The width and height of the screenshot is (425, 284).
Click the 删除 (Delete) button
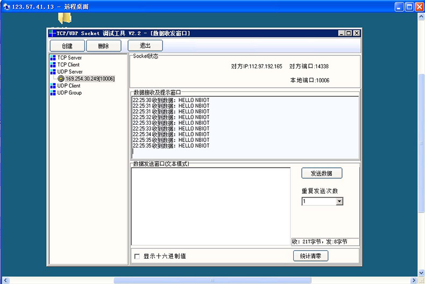(103, 46)
